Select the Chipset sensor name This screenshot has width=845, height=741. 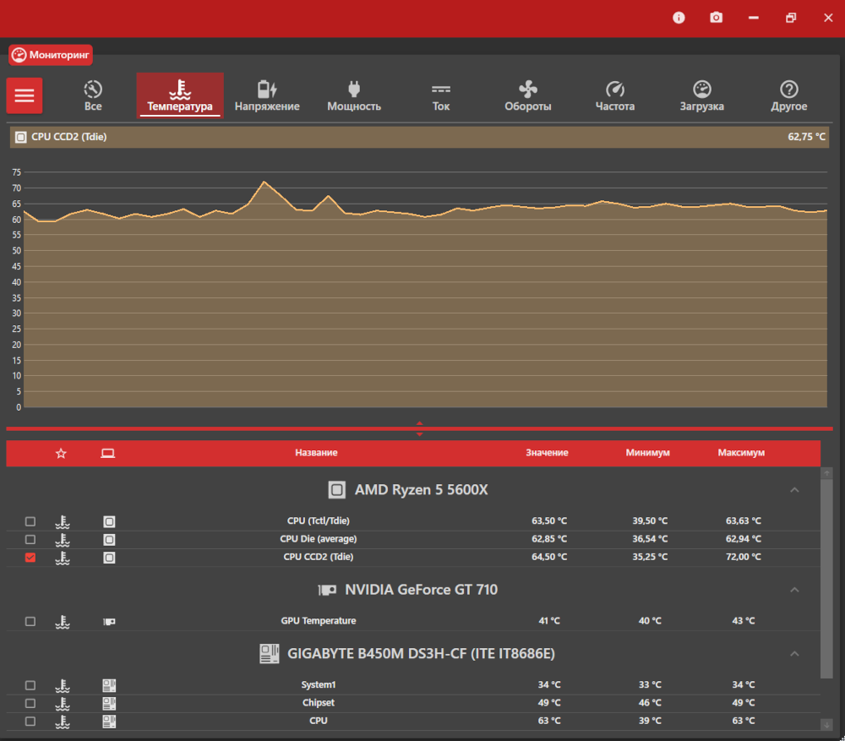[318, 703]
